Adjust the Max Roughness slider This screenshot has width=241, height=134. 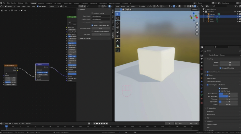(228, 96)
